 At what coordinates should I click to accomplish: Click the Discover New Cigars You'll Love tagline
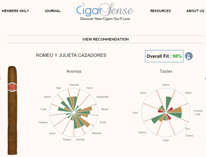pyautogui.click(x=105, y=19)
